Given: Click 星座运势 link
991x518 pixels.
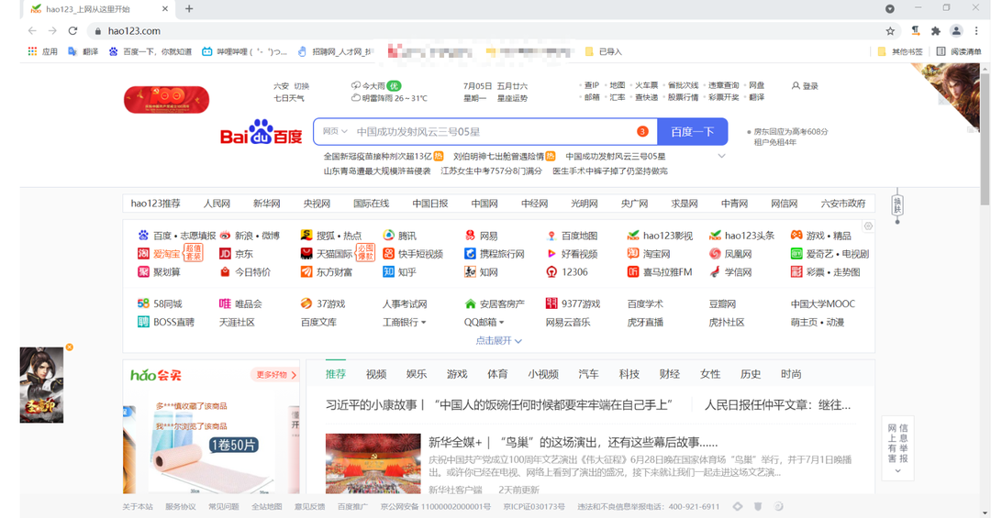Looking at the screenshot, I should [x=513, y=98].
